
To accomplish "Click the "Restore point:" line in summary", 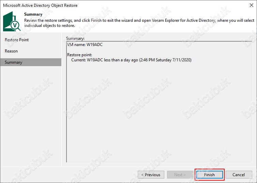I will pos(80,55).
